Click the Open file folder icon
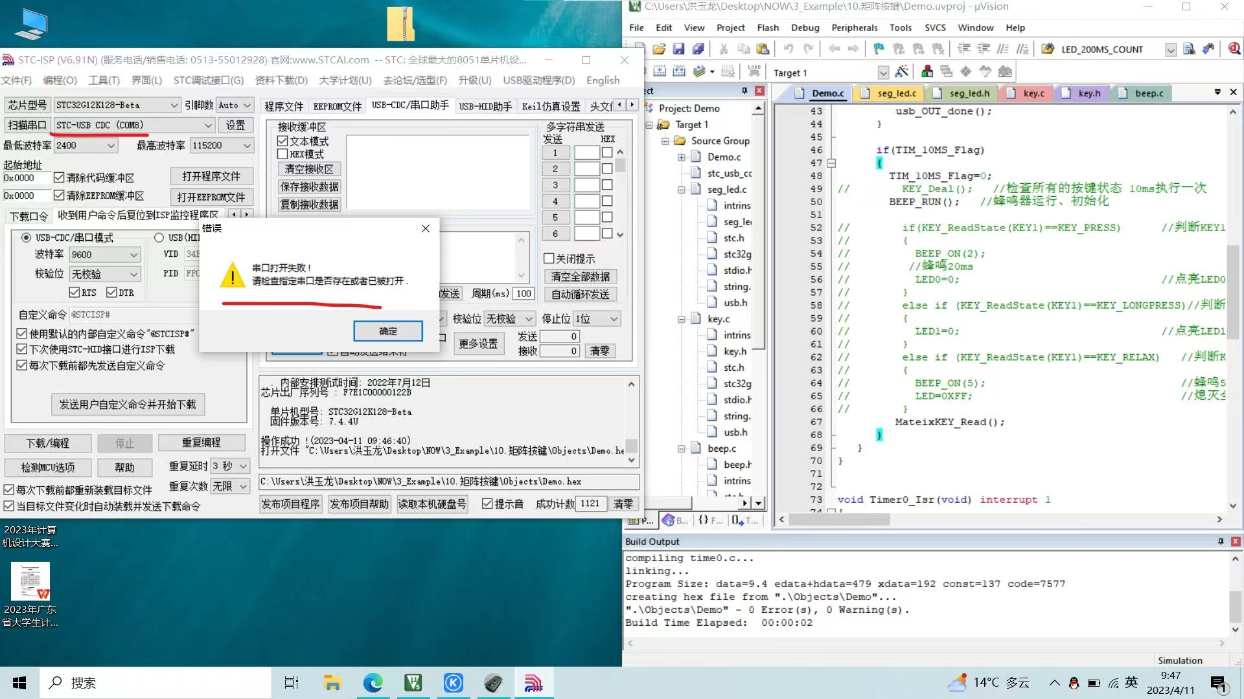The image size is (1244, 699). (659, 49)
